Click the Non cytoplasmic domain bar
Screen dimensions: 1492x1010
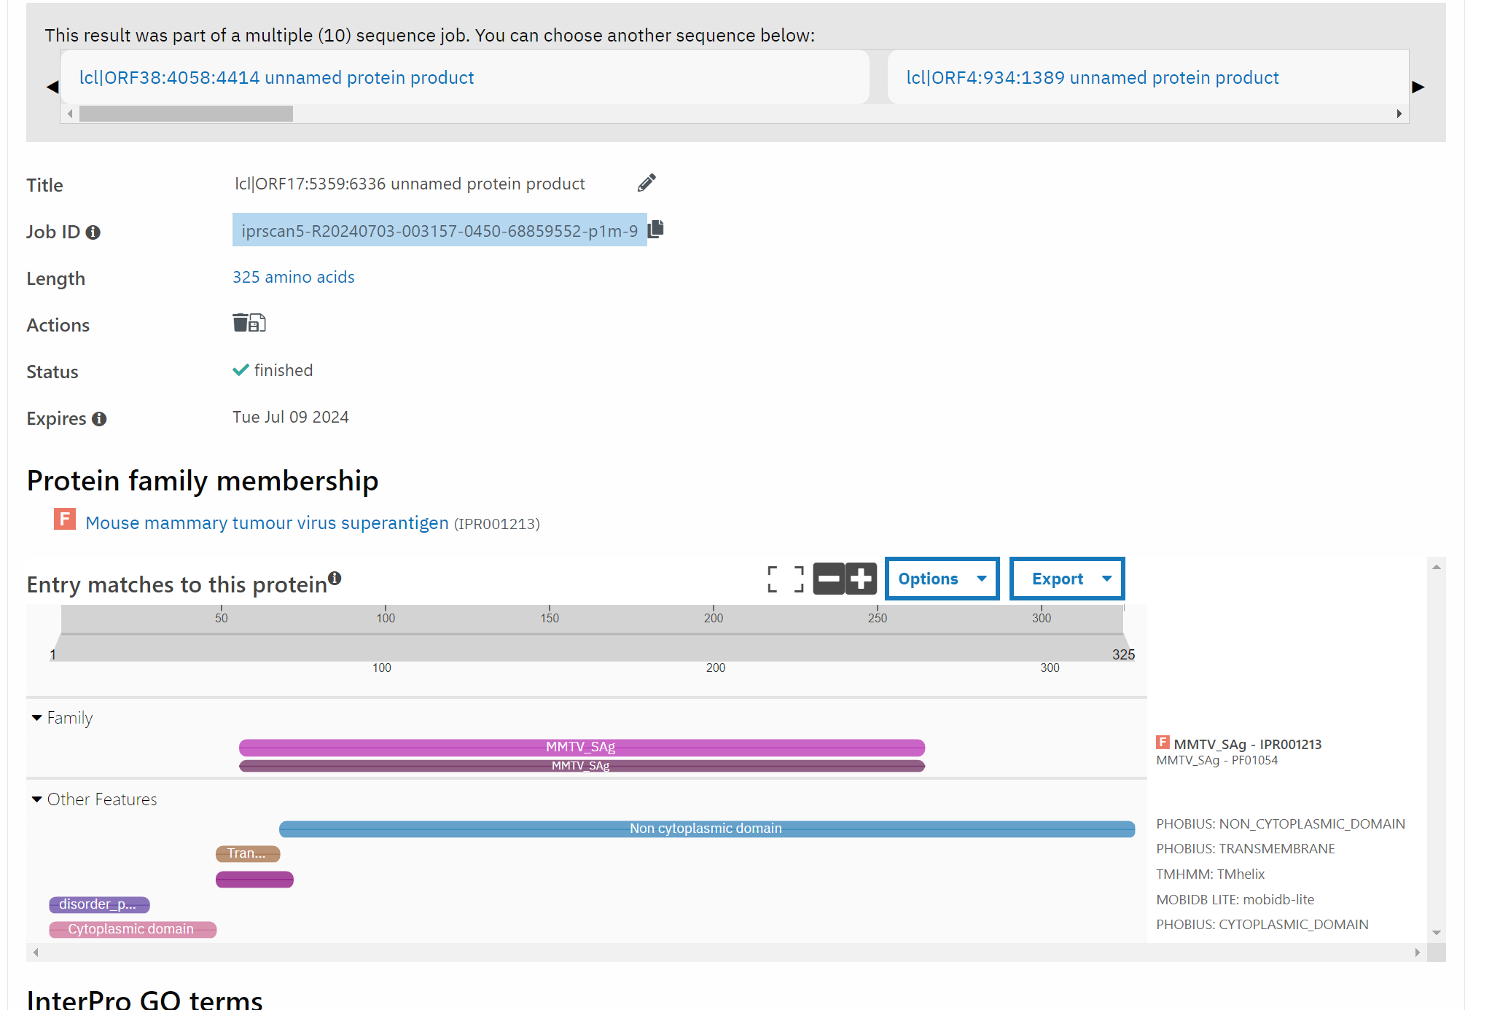tap(707, 829)
